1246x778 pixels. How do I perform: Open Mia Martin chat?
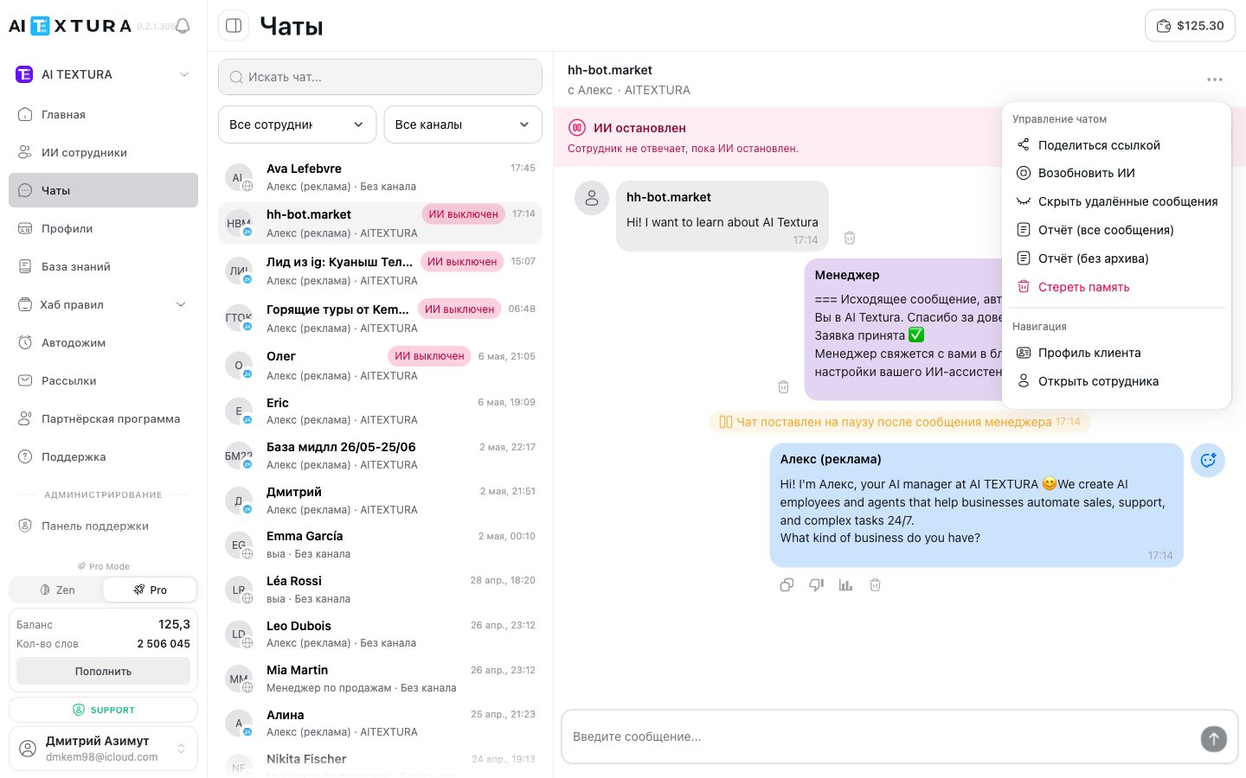point(380,679)
